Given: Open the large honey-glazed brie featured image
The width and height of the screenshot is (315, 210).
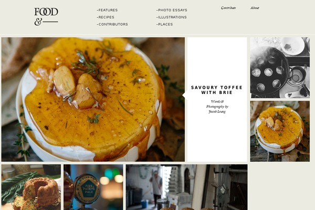Looking at the screenshot, I should pyautogui.click(x=93, y=99).
